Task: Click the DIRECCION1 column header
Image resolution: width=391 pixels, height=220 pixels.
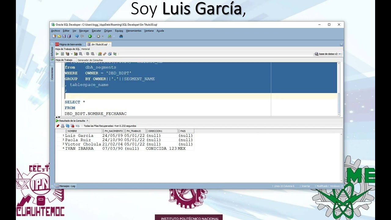Action: (x=161, y=131)
